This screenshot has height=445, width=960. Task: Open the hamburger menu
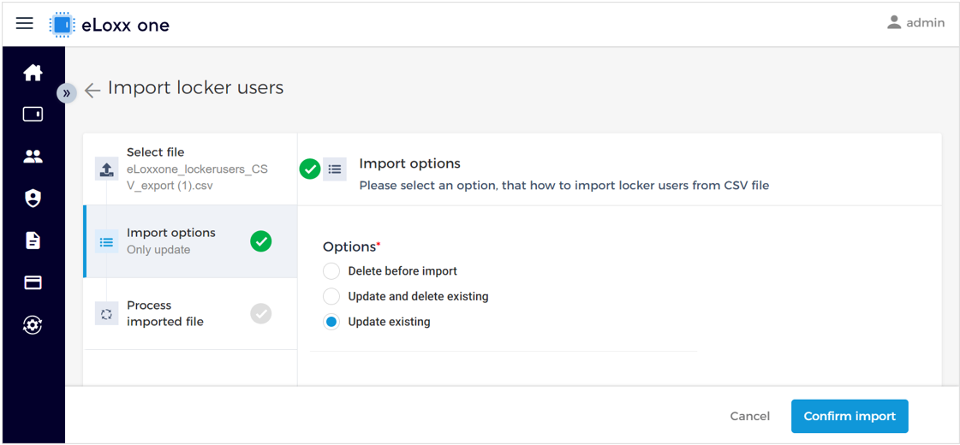tap(25, 24)
